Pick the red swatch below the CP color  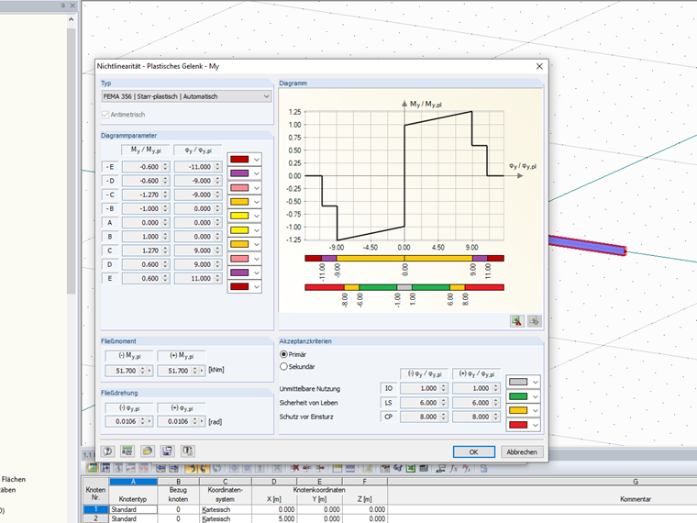coord(518,425)
